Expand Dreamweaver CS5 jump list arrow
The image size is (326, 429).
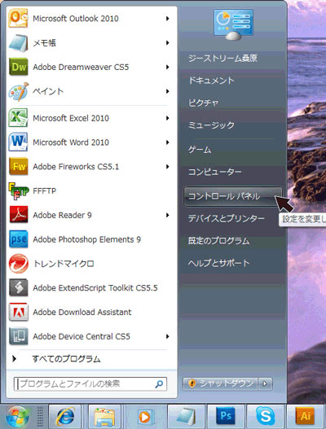167,67
